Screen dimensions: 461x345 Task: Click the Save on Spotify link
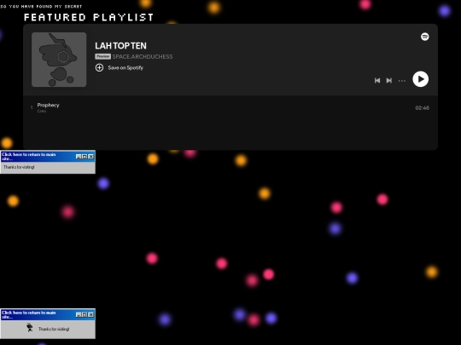pos(125,68)
